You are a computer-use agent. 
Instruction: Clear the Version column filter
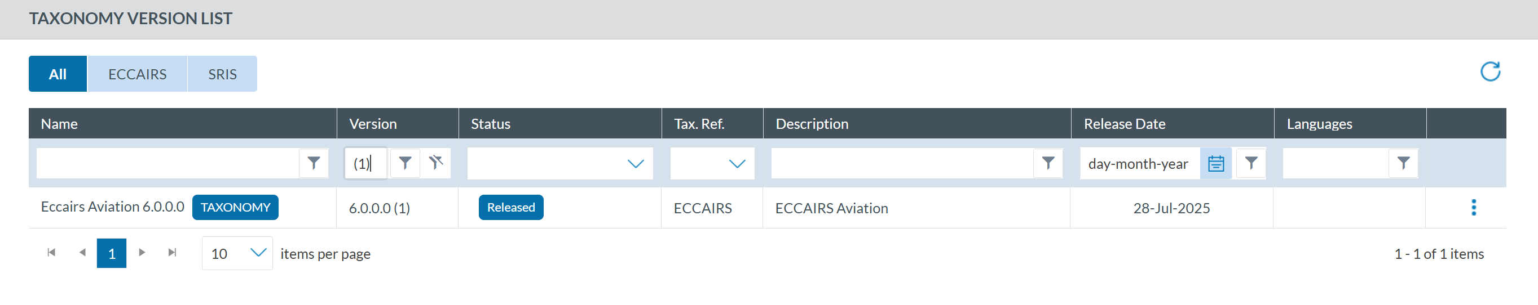(436, 163)
